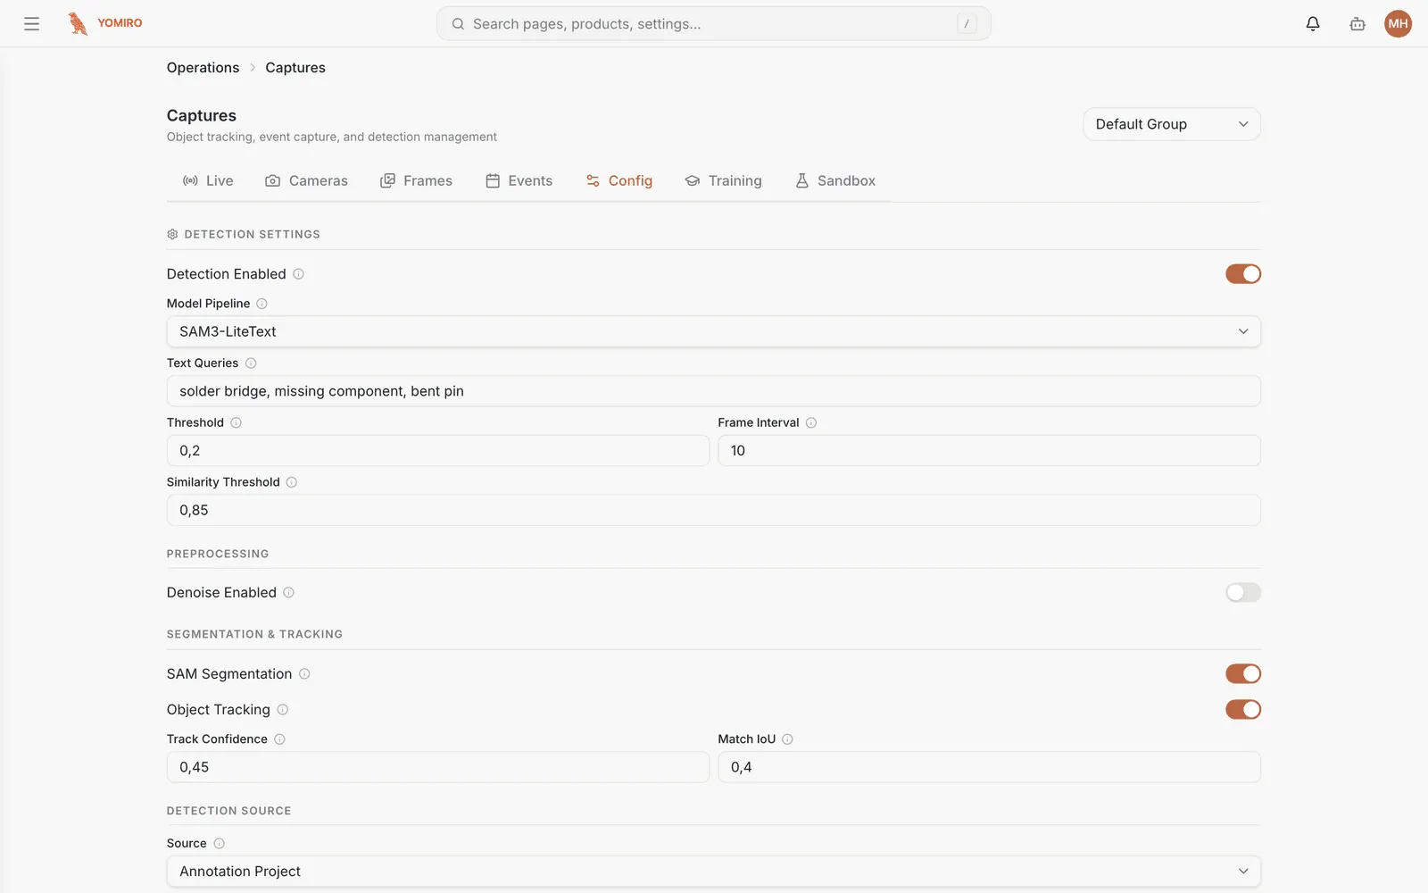Show info icon next to Threshold
Viewport: 1428px width, 893px height.
point(236,422)
